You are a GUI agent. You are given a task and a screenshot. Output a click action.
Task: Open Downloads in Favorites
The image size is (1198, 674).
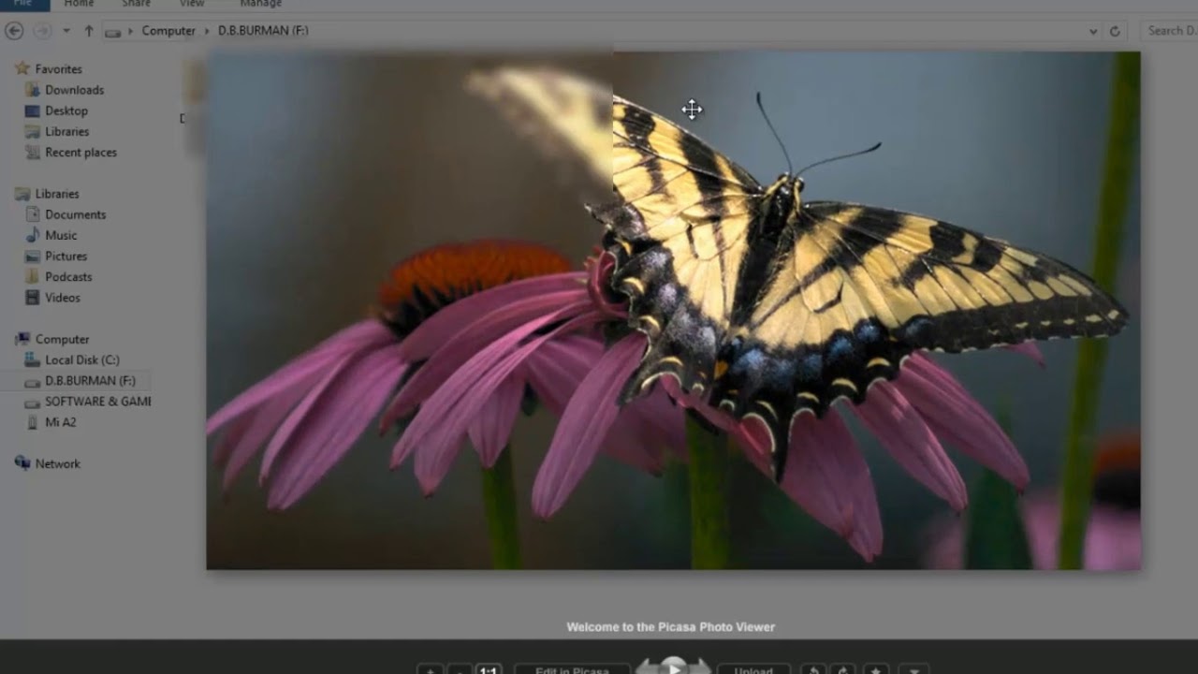(x=74, y=90)
